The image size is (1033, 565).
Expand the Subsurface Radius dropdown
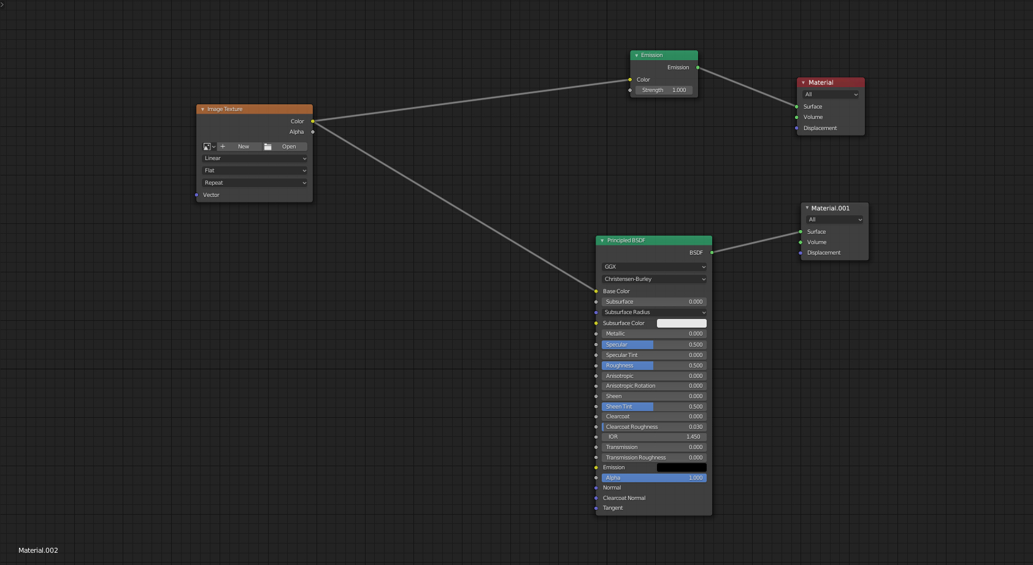point(654,312)
